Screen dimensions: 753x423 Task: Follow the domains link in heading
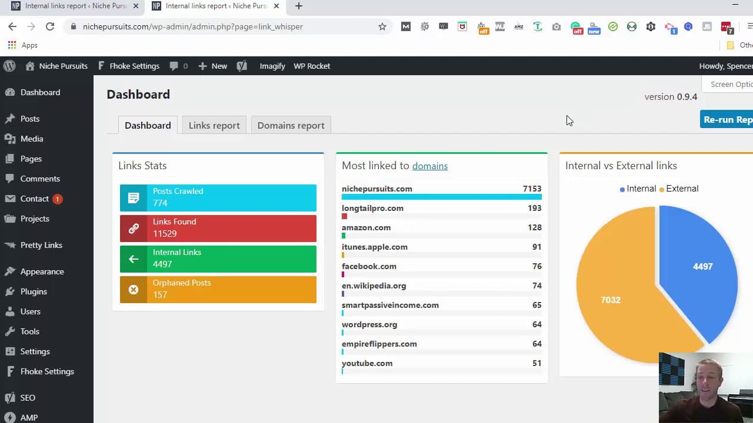430,166
